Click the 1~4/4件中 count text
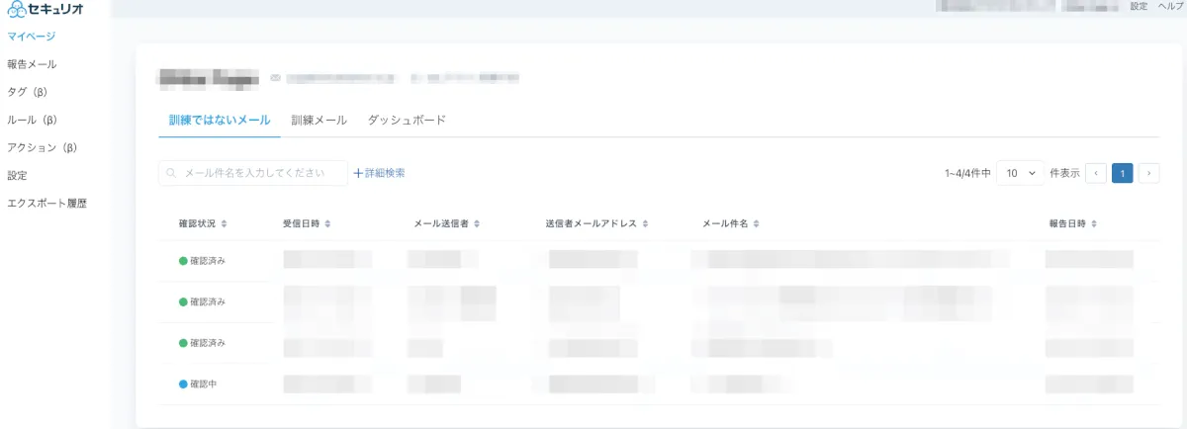Screen dimensions: 1187x429 coord(967,173)
